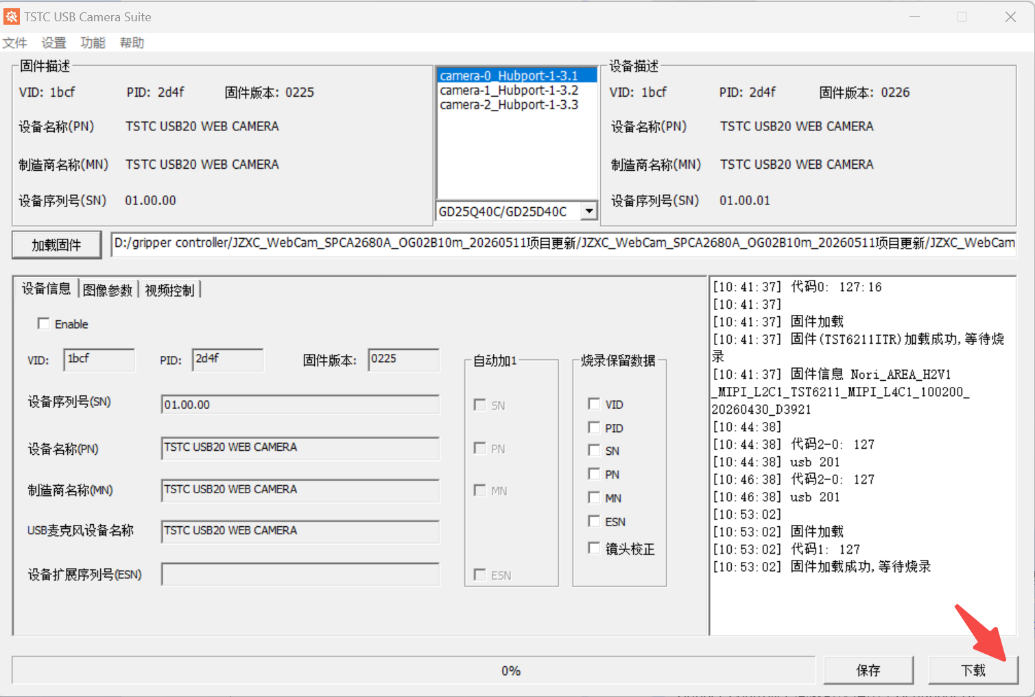This screenshot has width=1035, height=697.
Task: Check MN under 烧录保留数据
Action: click(594, 497)
